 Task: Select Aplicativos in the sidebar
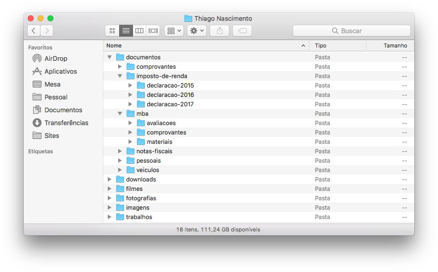(60, 71)
